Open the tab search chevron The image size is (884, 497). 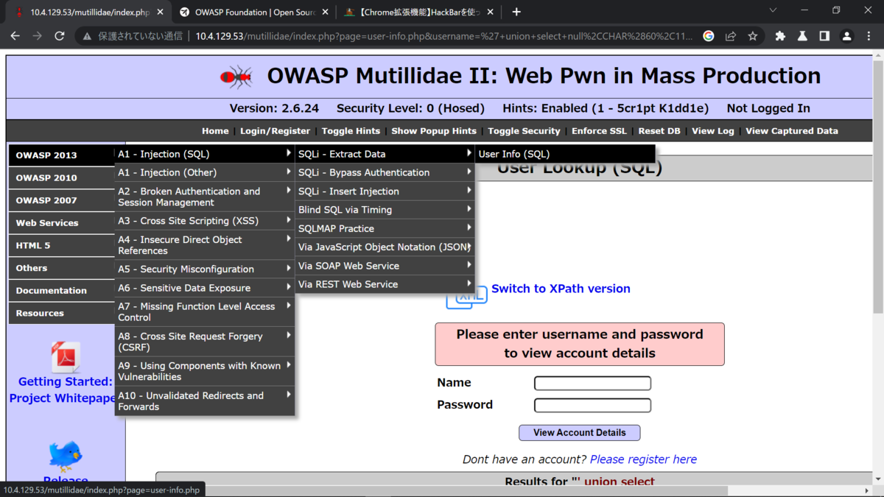773,10
